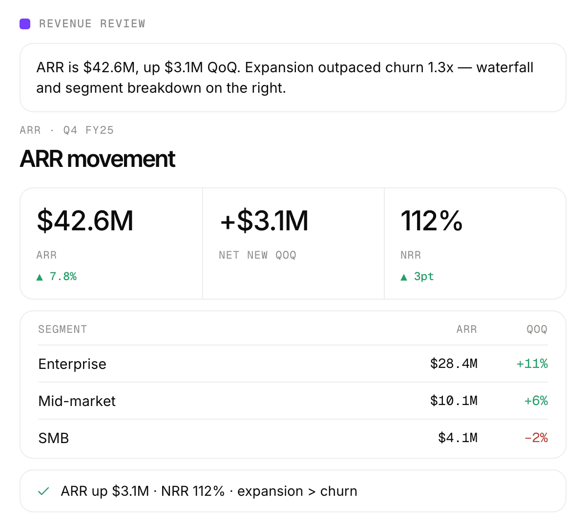Select the $42.6M ARR metric card
The height and width of the screenshot is (528, 586).
pyautogui.click(x=111, y=244)
